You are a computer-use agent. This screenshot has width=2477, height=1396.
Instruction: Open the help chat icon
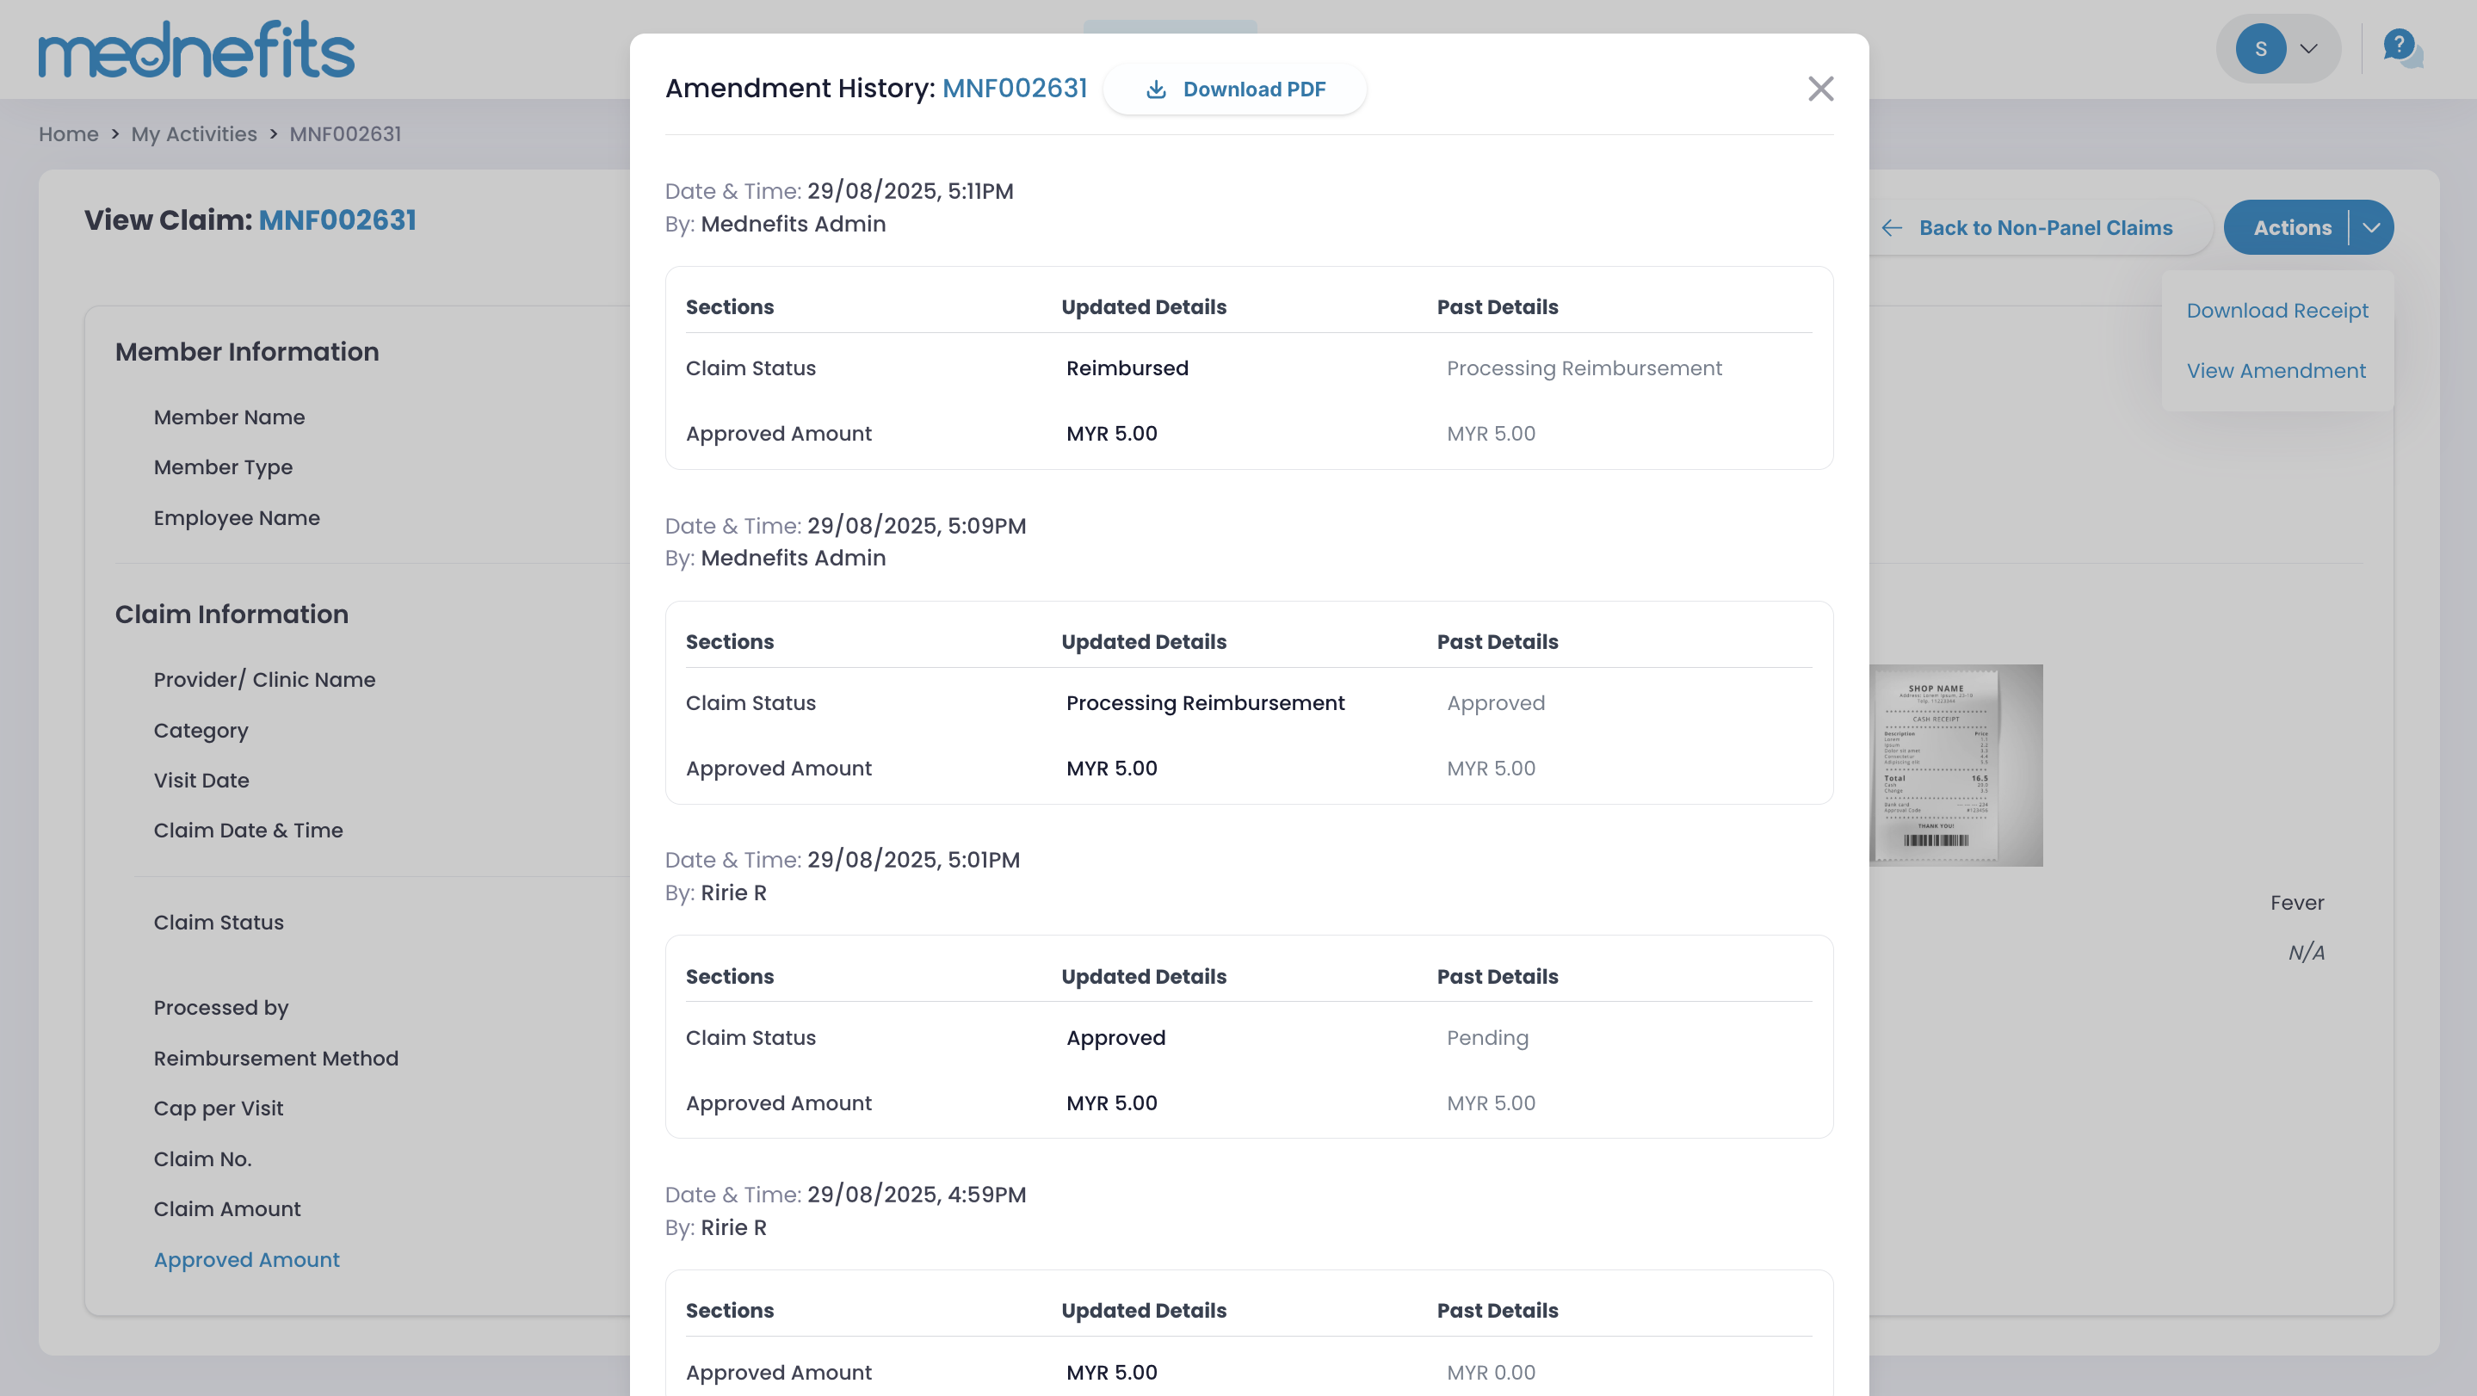(x=2401, y=47)
